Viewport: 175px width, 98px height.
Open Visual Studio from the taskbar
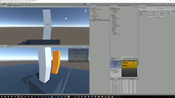(22, 97)
